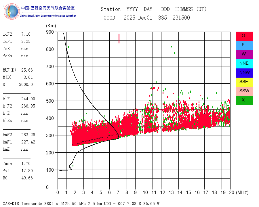Click the Chinese laboratory title text

click(x=48, y=8)
